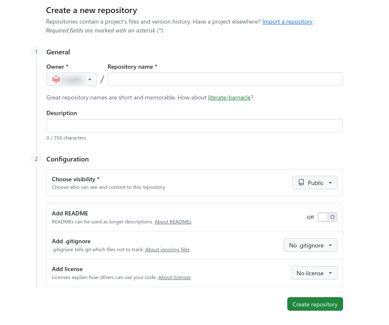Image resolution: width=389 pixels, height=325 pixels.
Task: Open the Import a repository link
Action: click(x=287, y=21)
